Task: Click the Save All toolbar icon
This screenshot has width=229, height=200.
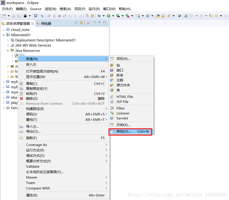Action: [19, 16]
